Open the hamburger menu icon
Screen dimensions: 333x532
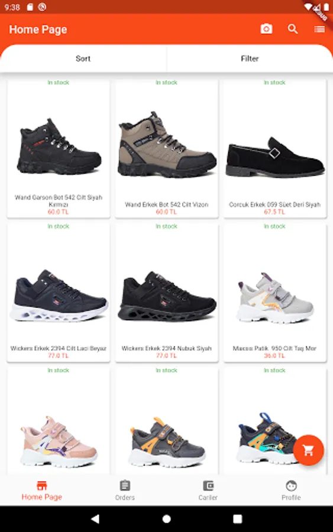point(319,29)
